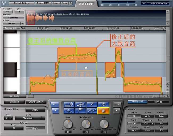Click the Waves logo icon

4,3
